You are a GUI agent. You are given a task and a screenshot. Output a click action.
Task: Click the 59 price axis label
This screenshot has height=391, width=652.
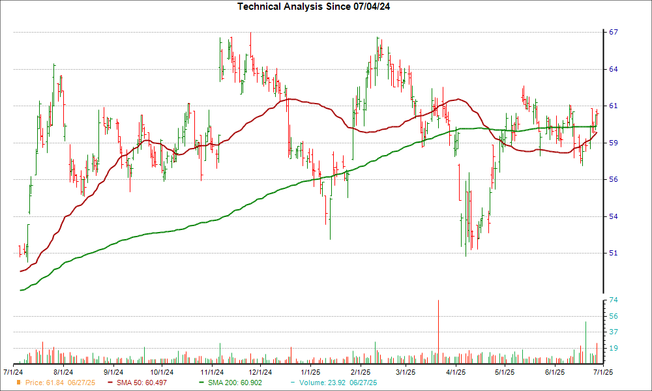pos(614,143)
